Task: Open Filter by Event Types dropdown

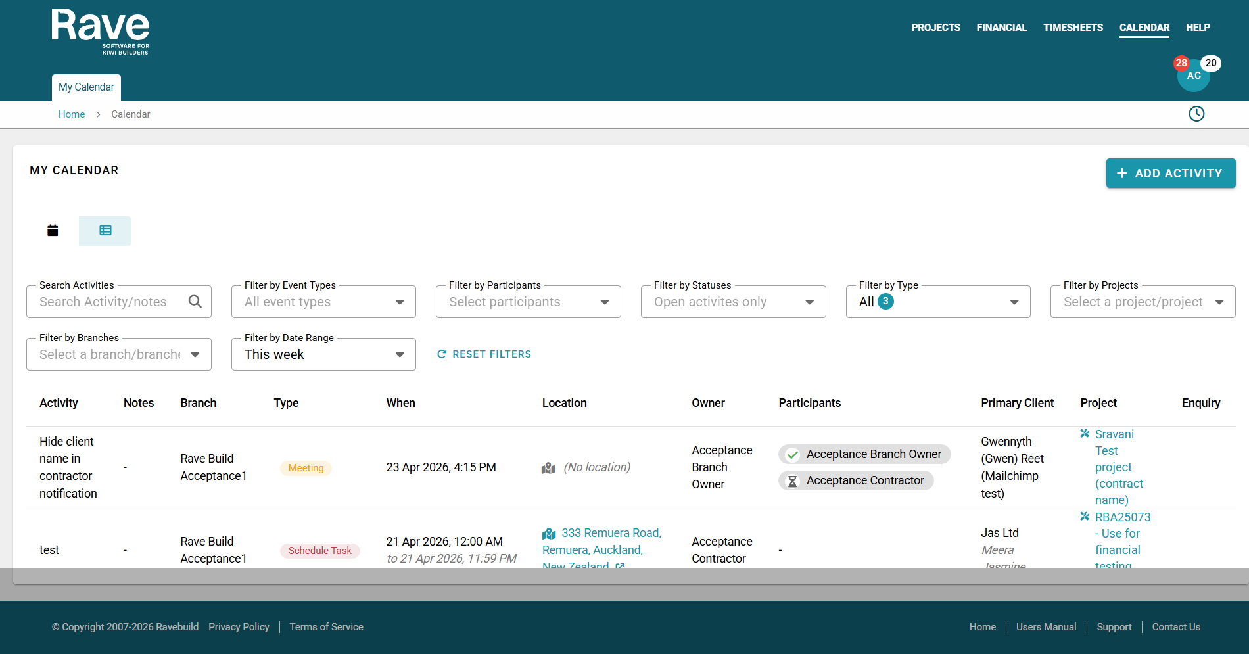Action: (x=323, y=302)
